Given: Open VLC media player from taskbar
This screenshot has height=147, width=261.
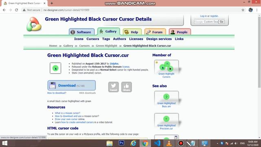Looking at the screenshot, I should (x=169, y=143).
